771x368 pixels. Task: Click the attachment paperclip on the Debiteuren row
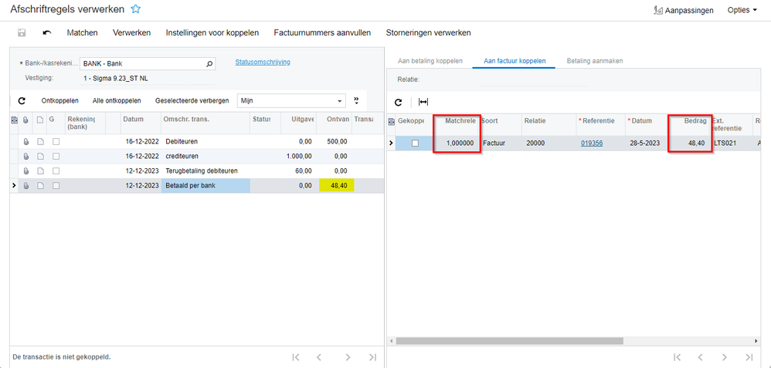point(26,142)
